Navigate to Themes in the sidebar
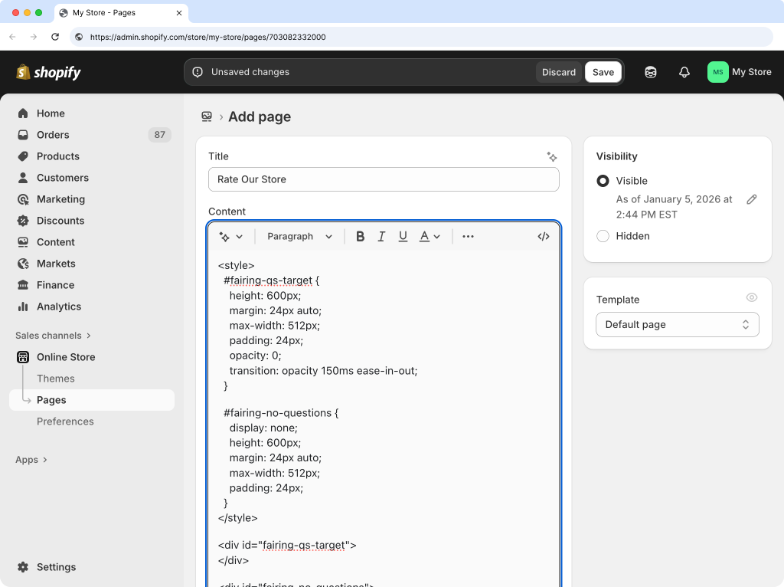The image size is (784, 587). tap(55, 378)
